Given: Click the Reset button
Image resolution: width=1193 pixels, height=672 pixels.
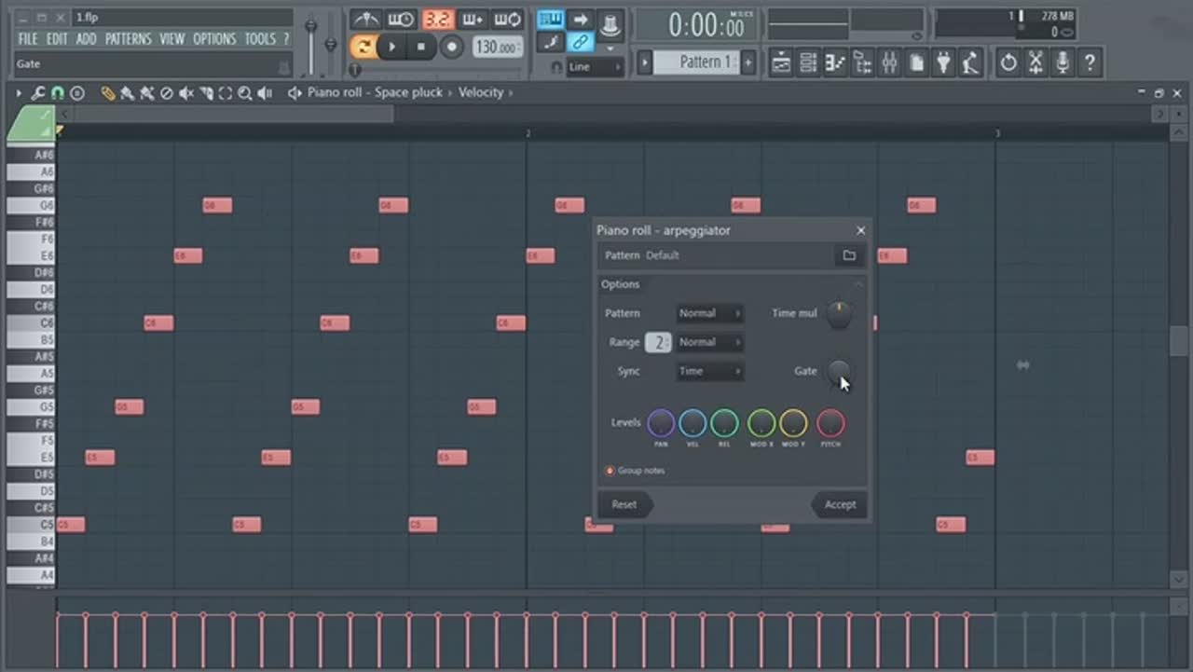Looking at the screenshot, I should click(x=624, y=504).
